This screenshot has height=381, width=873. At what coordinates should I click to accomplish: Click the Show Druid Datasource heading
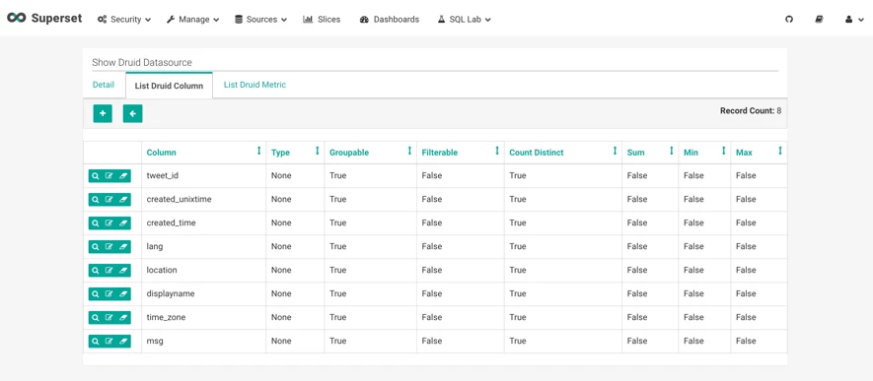142,62
